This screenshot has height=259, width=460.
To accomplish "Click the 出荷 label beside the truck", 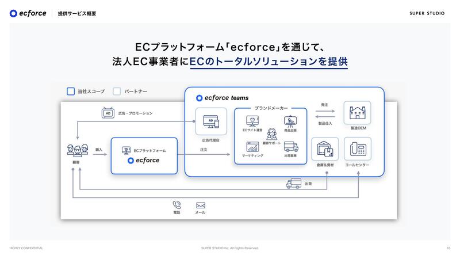I will click(x=308, y=184).
